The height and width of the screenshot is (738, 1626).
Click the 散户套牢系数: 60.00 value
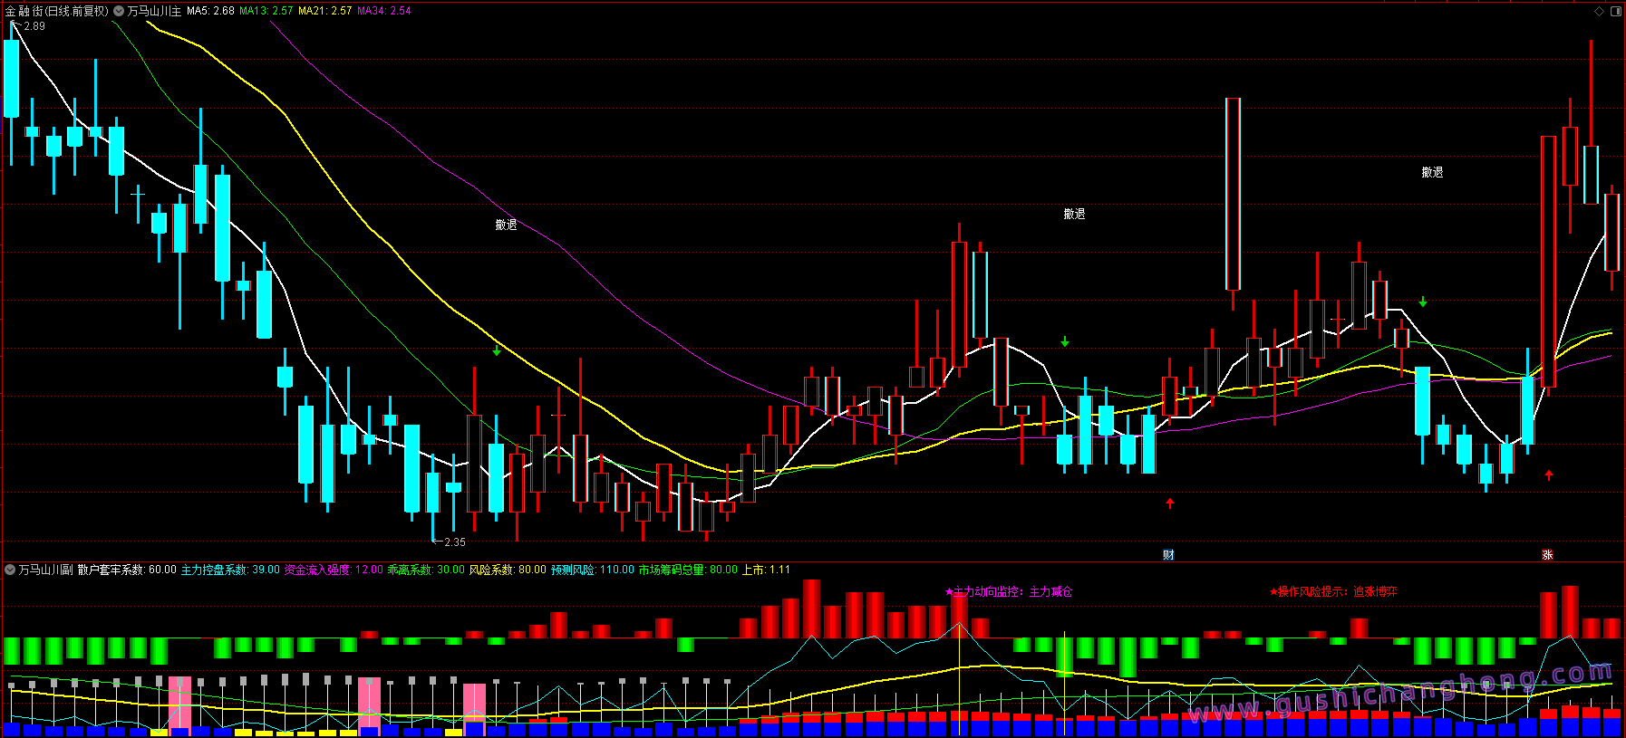pos(127,570)
